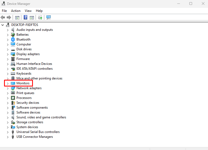
Task: Select the Batteries label
Action: pyautogui.click(x=23, y=35)
